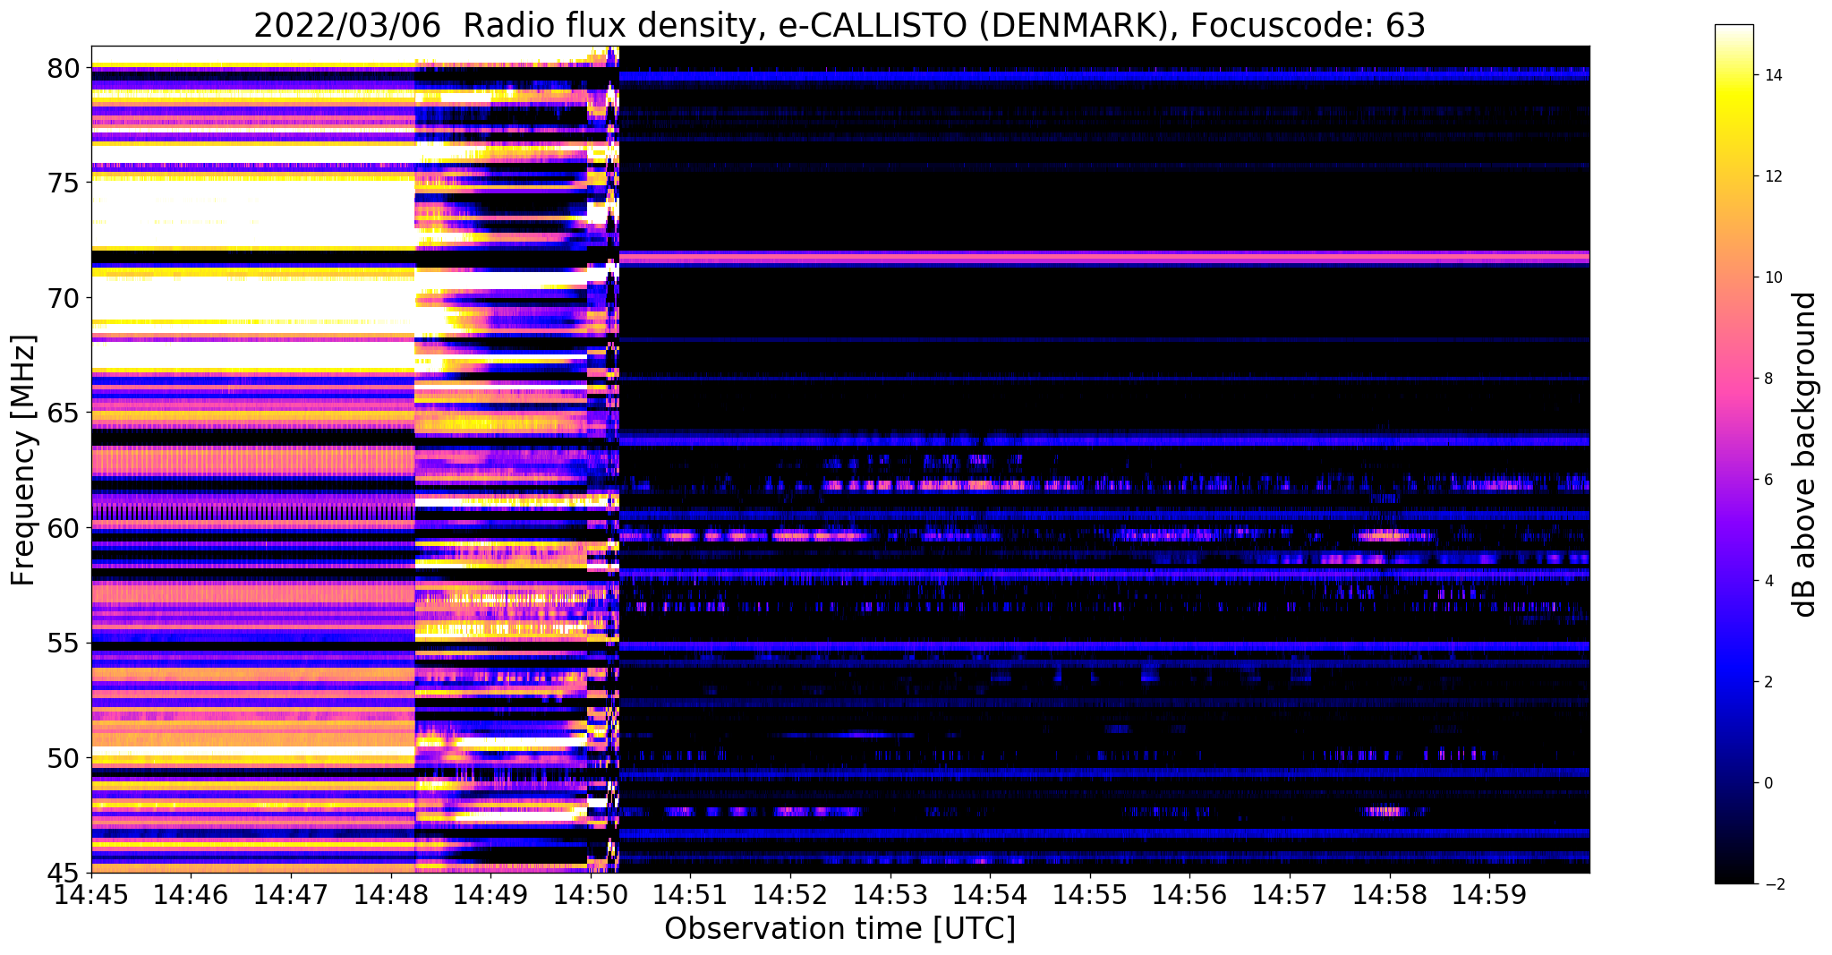Screen dimensions: 1832x955
Task: Click the colorbar tick value 10
Action: tap(1772, 277)
